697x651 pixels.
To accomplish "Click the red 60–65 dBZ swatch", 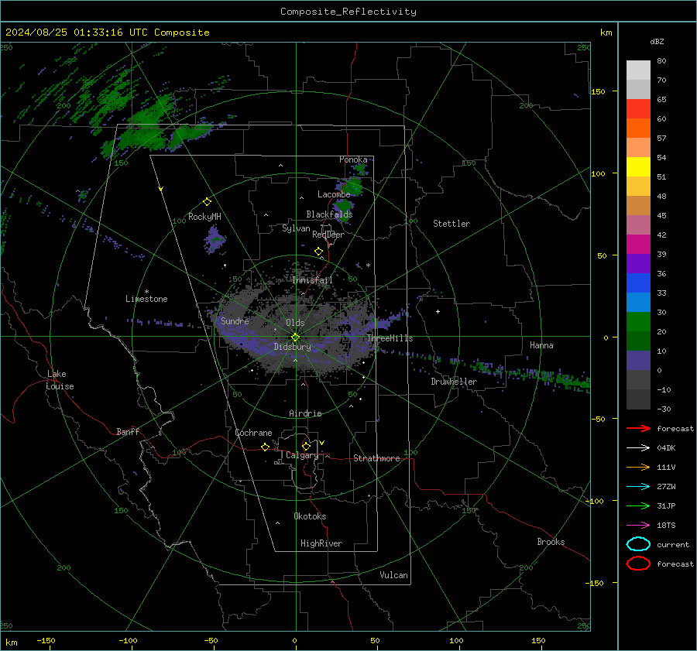I will click(x=638, y=109).
